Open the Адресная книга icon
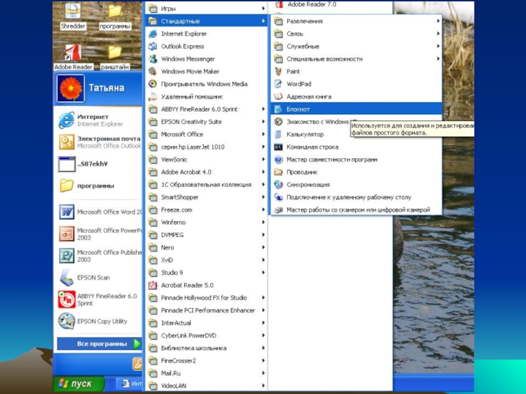 coord(278,97)
